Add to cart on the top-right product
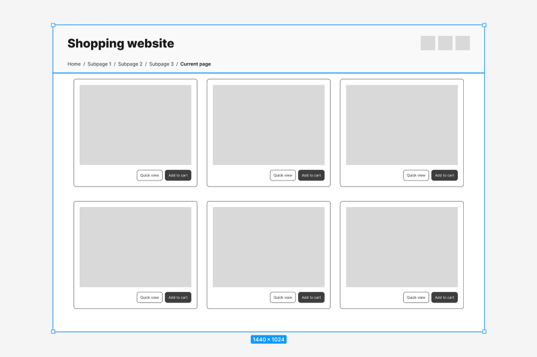 coord(444,175)
